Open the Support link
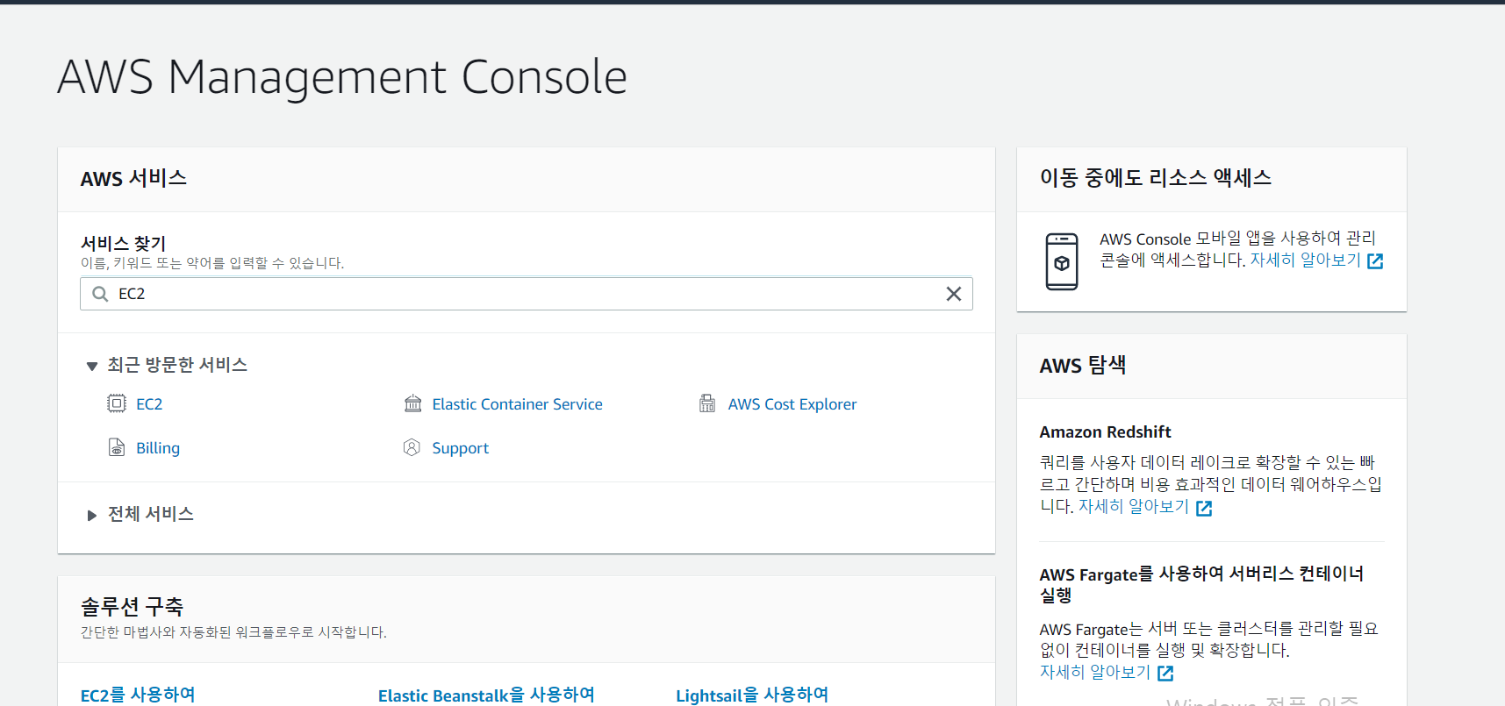This screenshot has height=706, width=1505. 460,448
